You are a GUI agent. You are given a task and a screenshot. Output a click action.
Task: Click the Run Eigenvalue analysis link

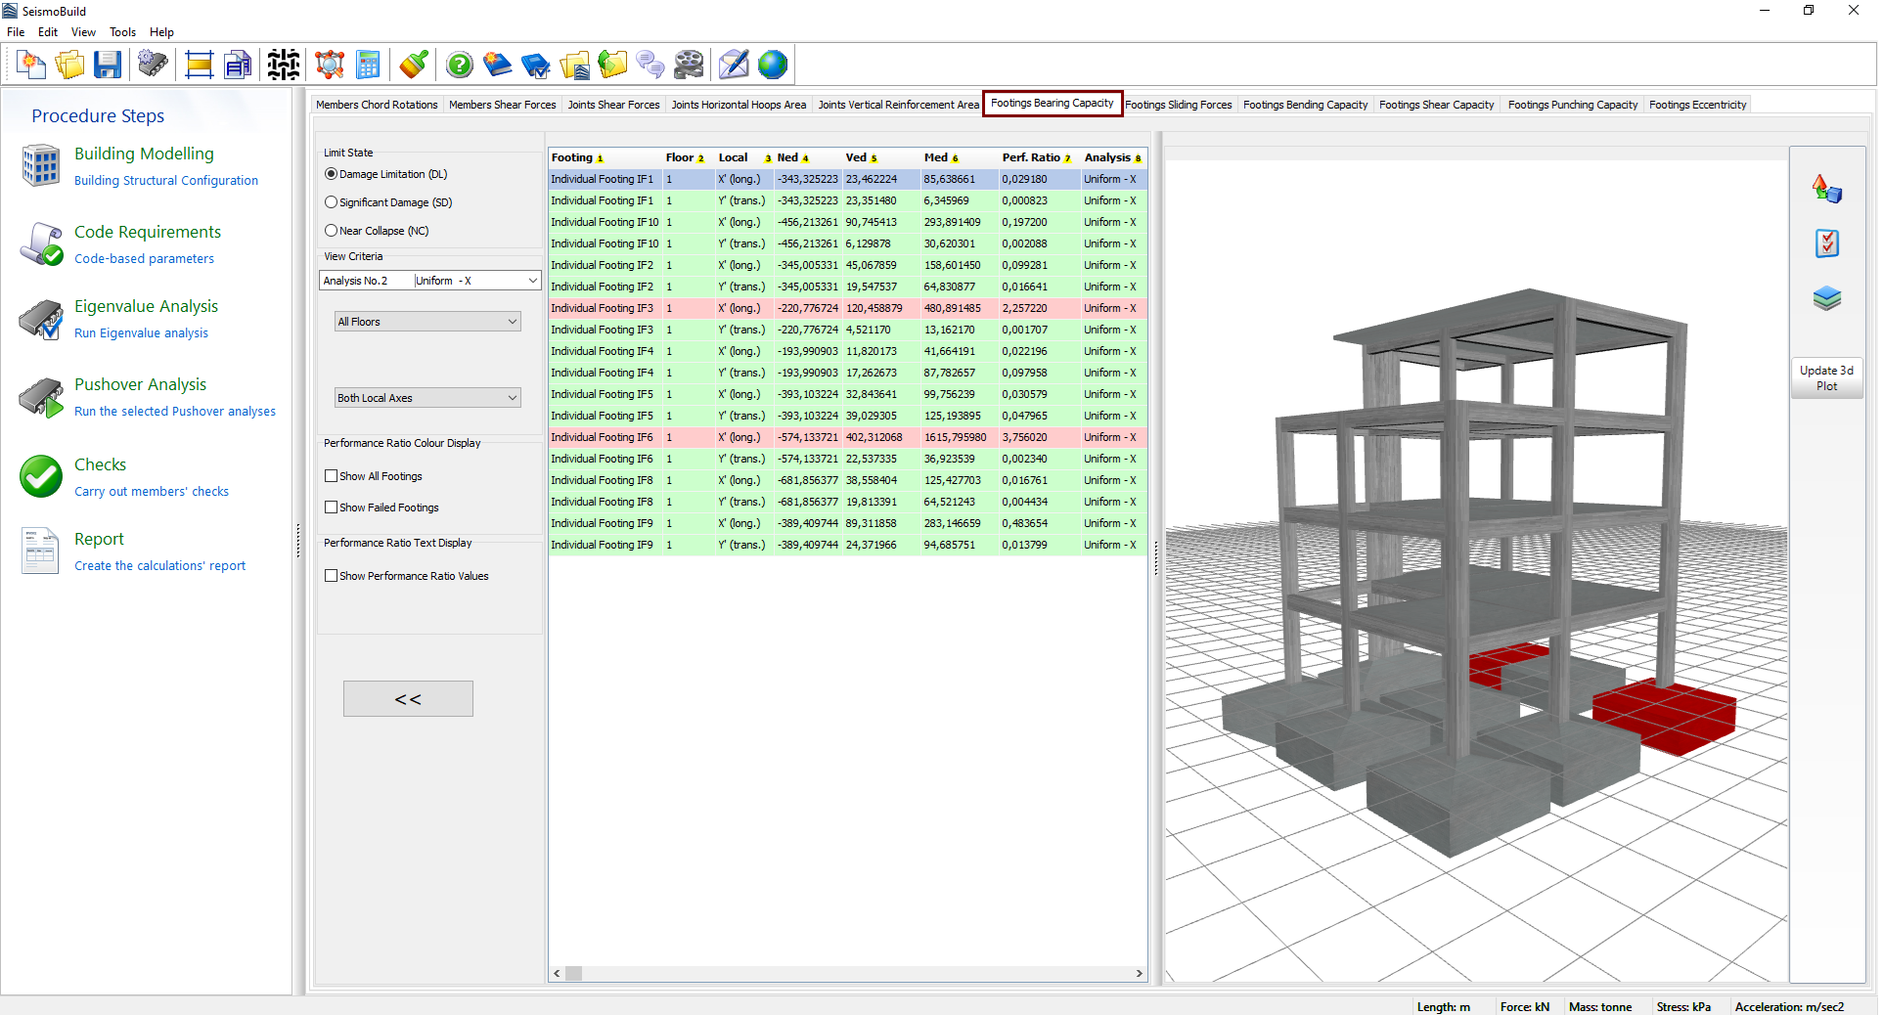pyautogui.click(x=141, y=333)
